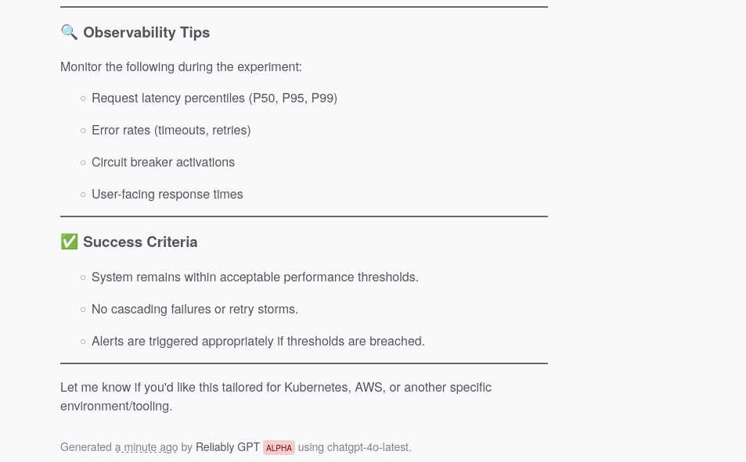Click the bullet marker beside Circuit breaker
This screenshot has width=746, height=462.
pos(83,163)
